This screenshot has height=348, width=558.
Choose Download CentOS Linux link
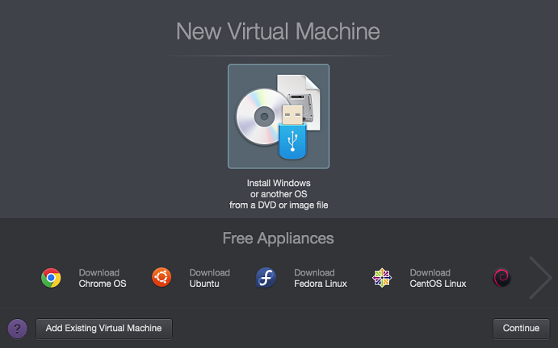point(438,278)
